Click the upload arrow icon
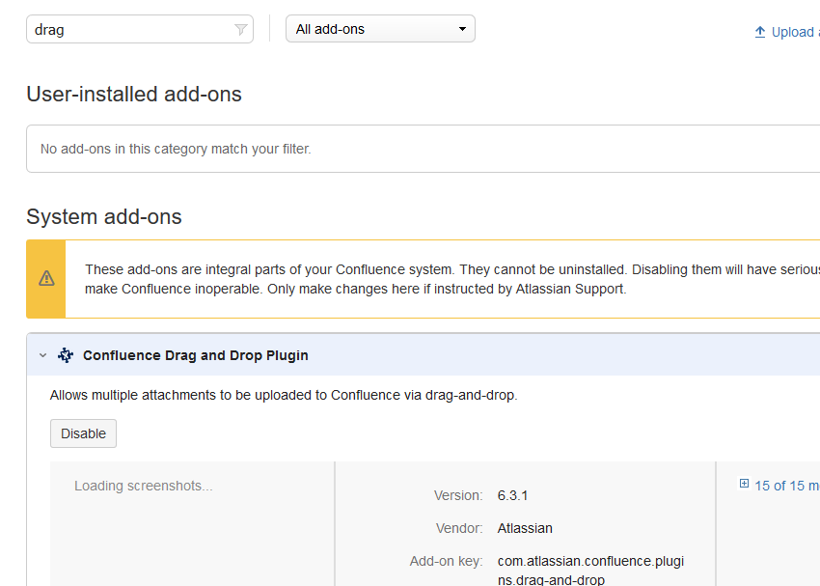The height and width of the screenshot is (586, 820). point(760,32)
